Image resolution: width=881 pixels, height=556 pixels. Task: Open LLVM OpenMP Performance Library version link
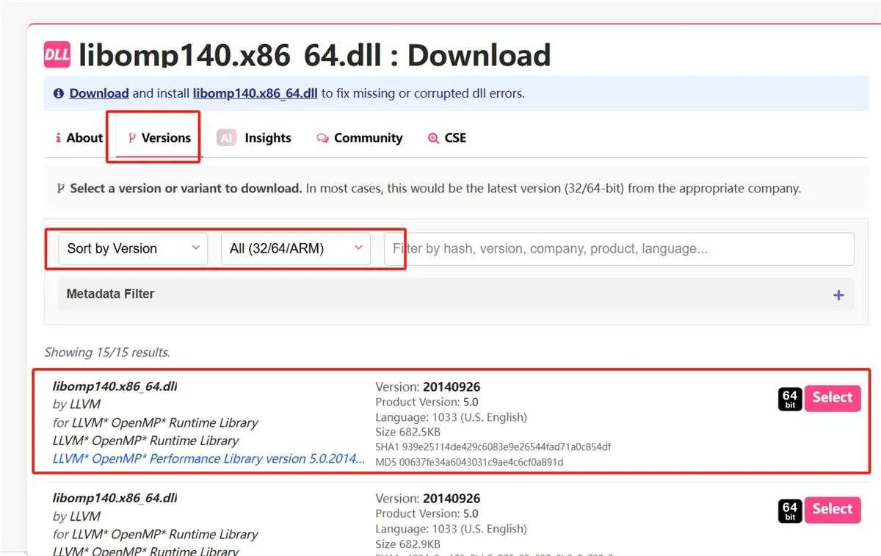pyautogui.click(x=209, y=458)
